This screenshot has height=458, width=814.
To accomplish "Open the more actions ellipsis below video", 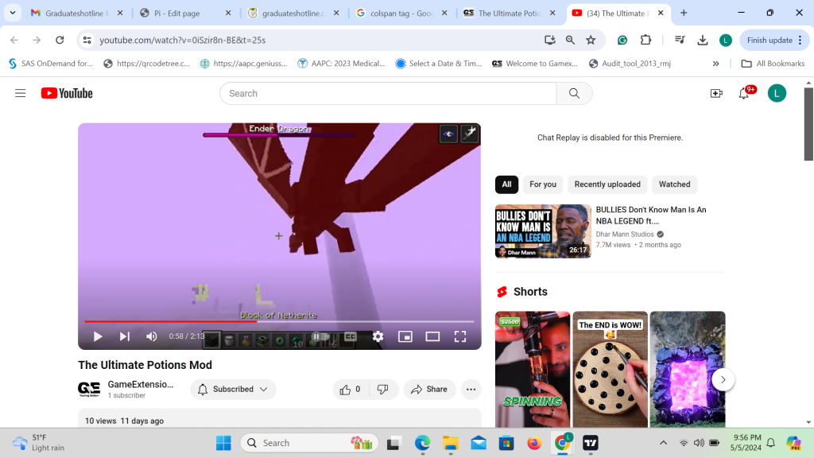I will (471, 390).
